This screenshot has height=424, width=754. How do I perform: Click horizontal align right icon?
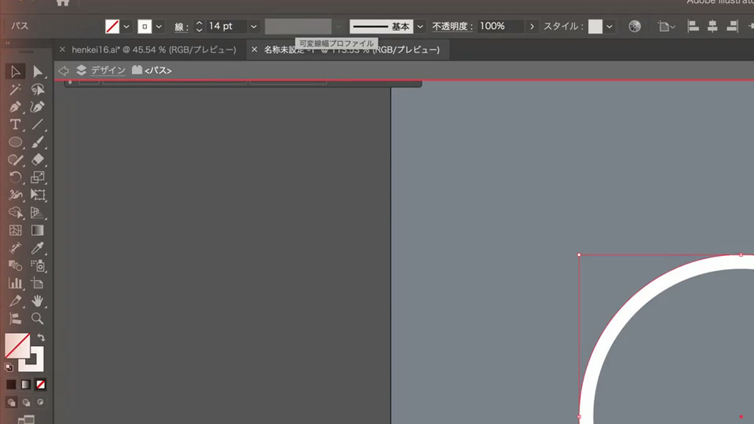(732, 26)
